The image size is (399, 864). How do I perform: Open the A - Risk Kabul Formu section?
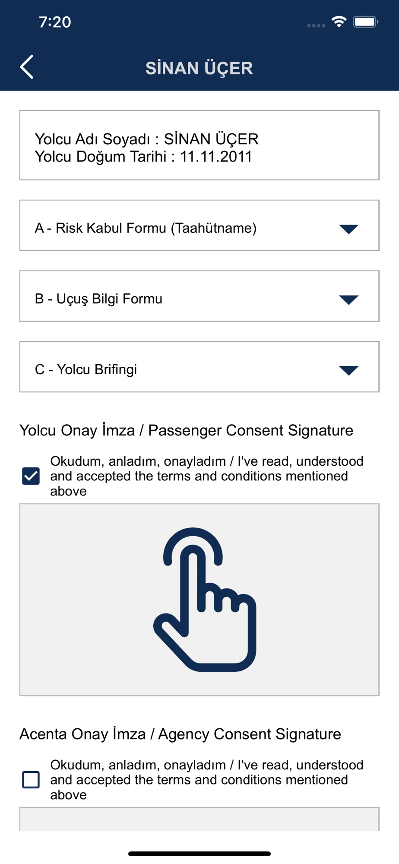199,226
